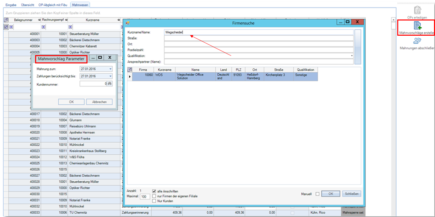
Task: Click Mahnvorschläge erstellen icon
Action: tap(417, 25)
